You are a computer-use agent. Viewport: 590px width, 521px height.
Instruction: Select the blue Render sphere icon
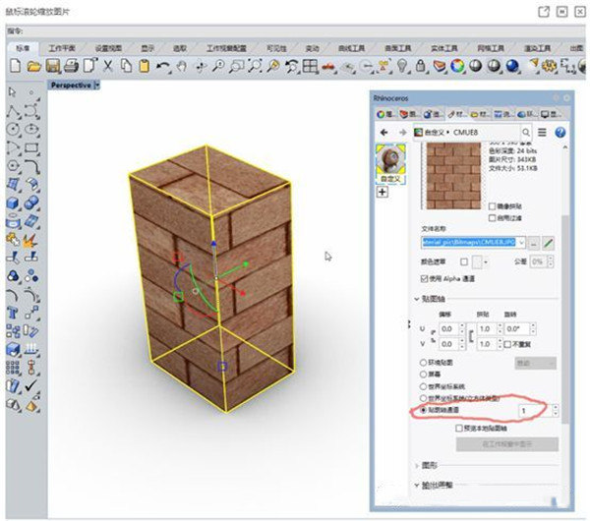[512, 66]
